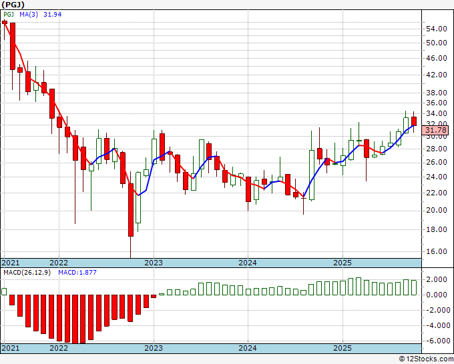Click the 18.00 price axis label
This screenshot has height=364, width=454.
point(437,229)
